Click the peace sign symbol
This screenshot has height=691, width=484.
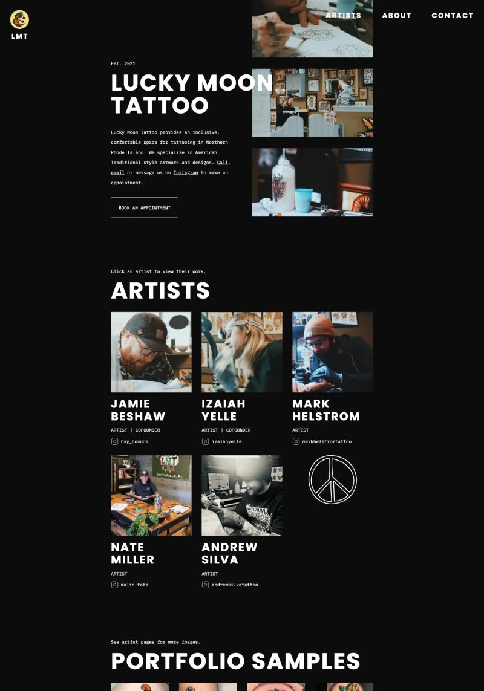[333, 479]
